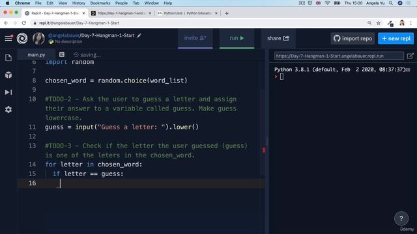Edit repl name with pencil icon
Screen dimensions: 417x234
pyautogui.click(x=139, y=36)
